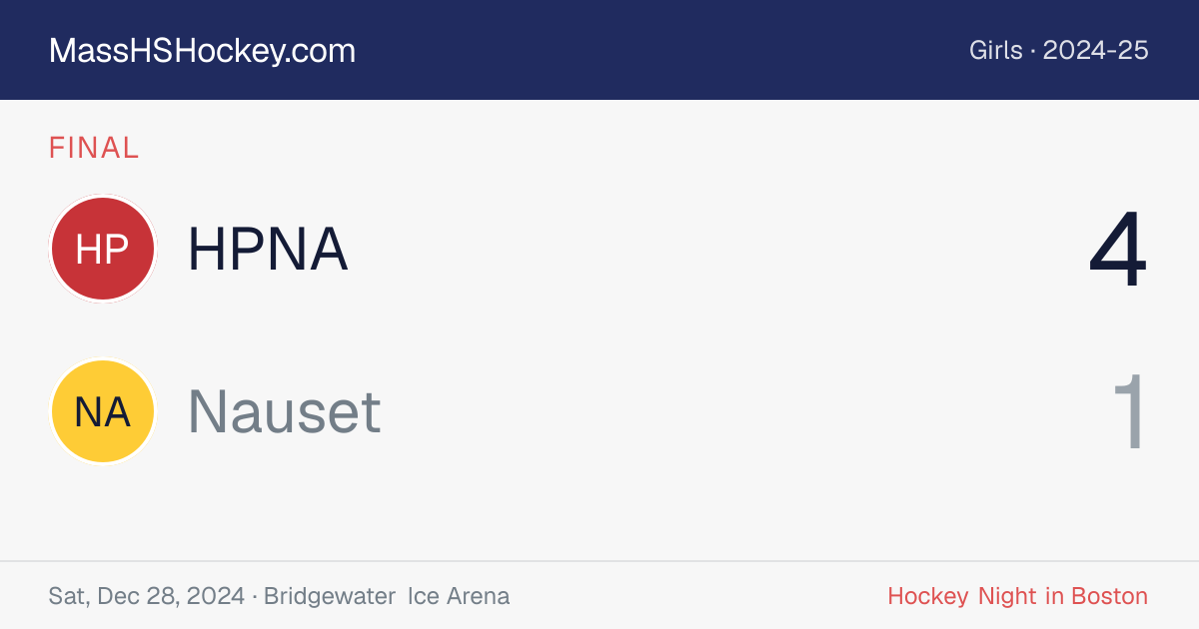
Task: Click the dot separator between Girls and 2024-25
Action: 1033,51
